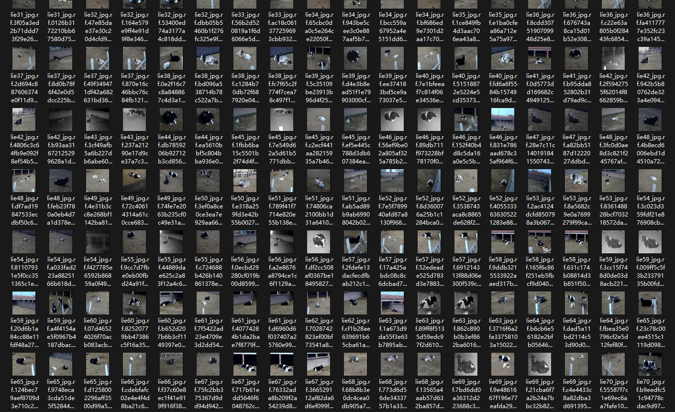
Task: Click file name lie38_jpg.rf.fc7f65c2f
Action: 282,88
